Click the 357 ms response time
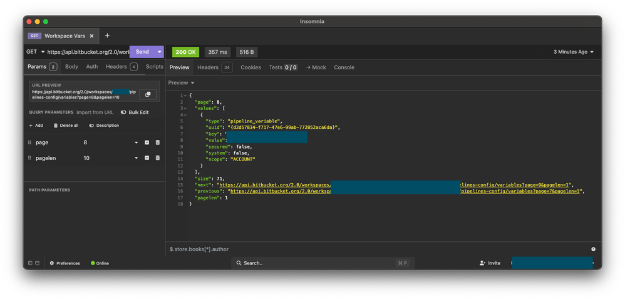This screenshot has width=625, height=300. (x=217, y=52)
